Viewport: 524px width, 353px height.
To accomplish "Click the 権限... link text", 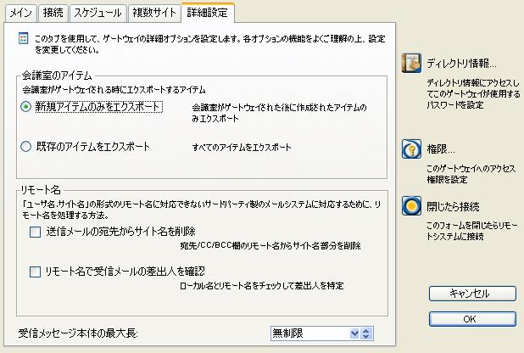I will pyautogui.click(x=441, y=148).
